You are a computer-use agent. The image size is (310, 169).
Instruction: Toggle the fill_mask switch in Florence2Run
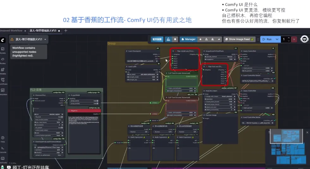click(x=62, y=117)
